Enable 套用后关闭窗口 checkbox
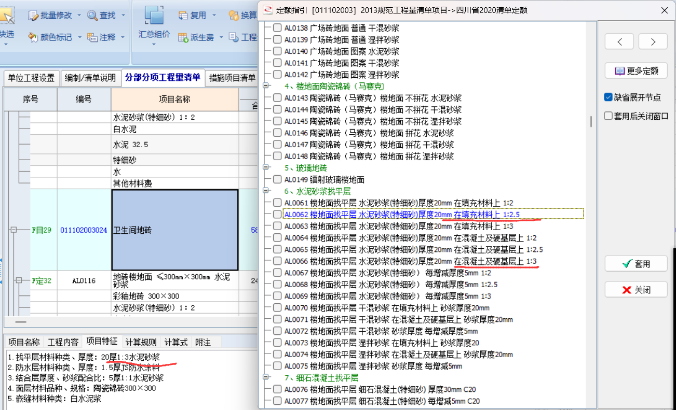 pyautogui.click(x=609, y=116)
